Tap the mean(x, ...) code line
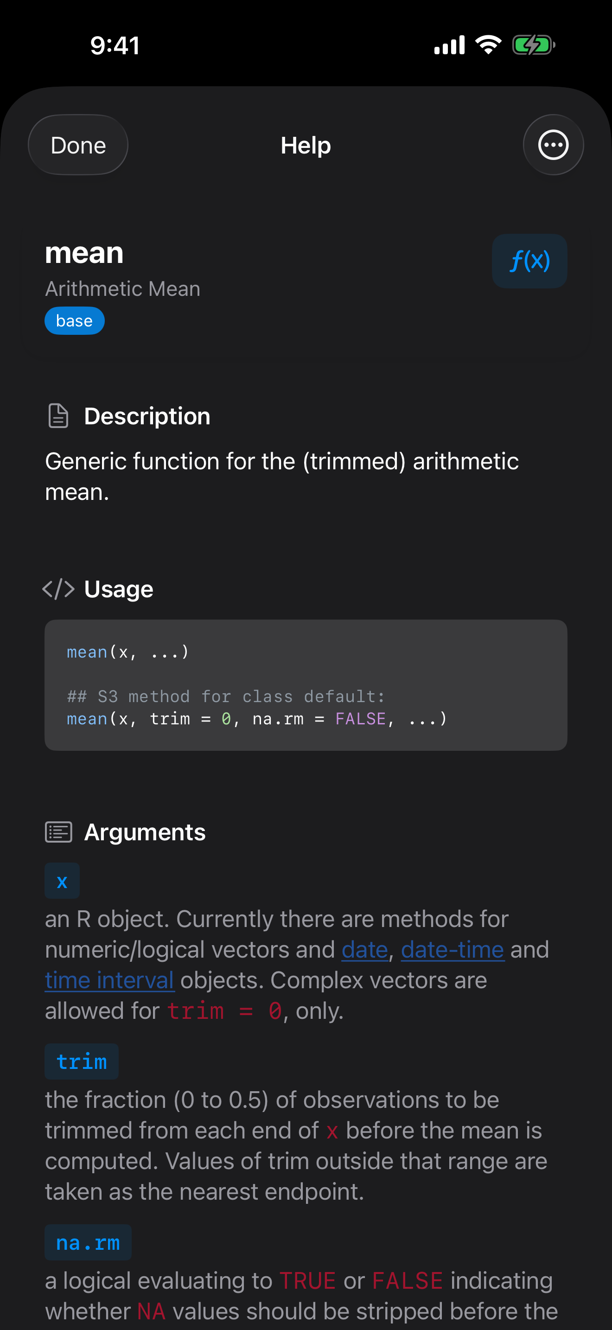Screen dimensions: 612x1330 (x=127, y=652)
